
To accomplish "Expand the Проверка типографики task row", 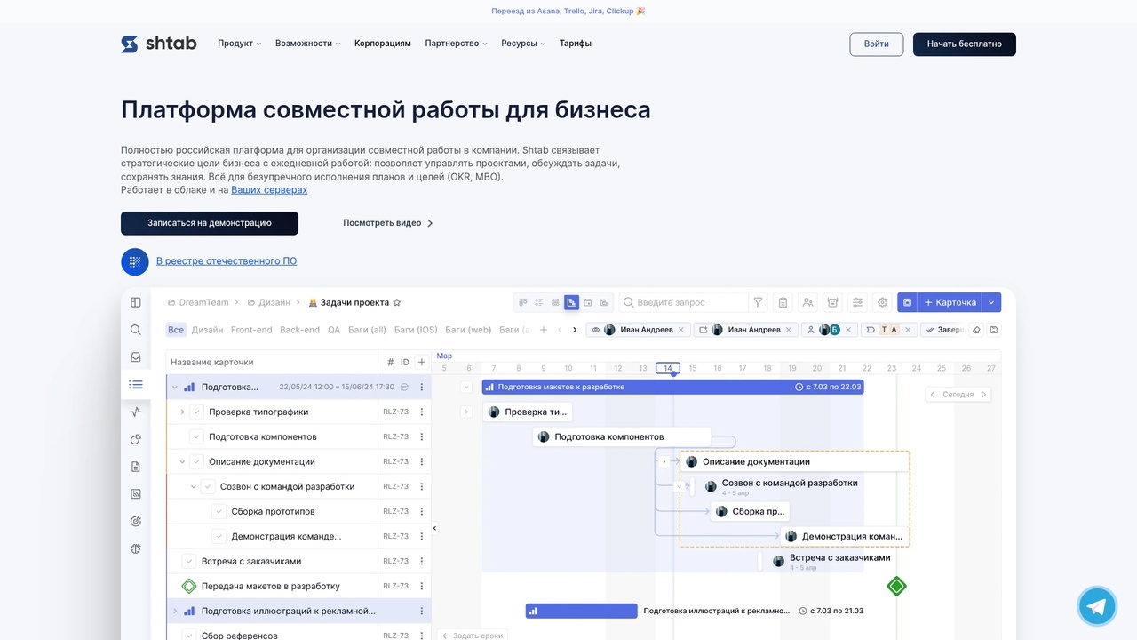I will tap(183, 412).
